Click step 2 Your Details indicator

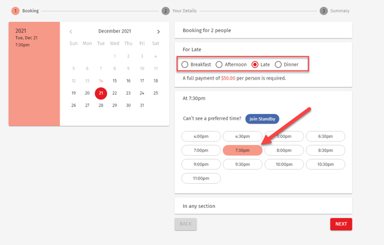point(166,11)
